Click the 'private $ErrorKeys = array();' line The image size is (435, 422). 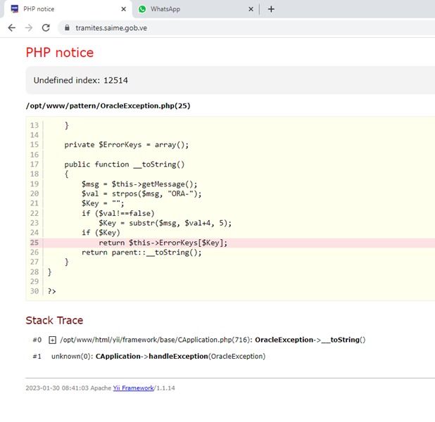(127, 145)
